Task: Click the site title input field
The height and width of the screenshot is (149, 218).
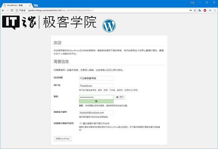Action: 96,78
